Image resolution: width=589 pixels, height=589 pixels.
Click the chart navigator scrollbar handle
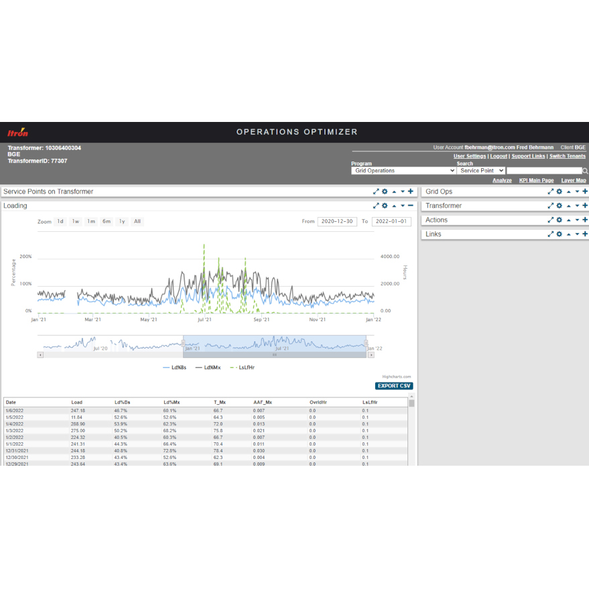click(274, 354)
